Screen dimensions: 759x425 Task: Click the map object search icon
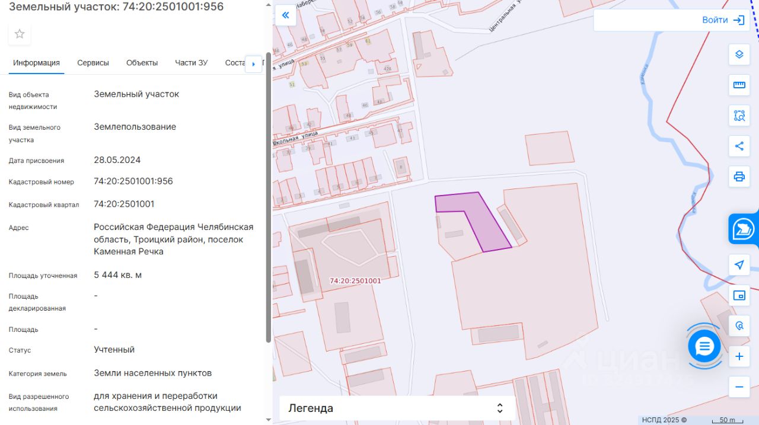739,326
